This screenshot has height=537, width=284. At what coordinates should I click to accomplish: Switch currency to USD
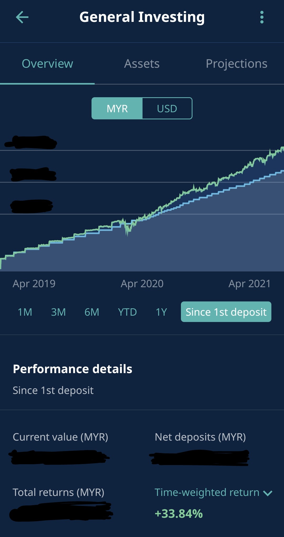click(167, 108)
